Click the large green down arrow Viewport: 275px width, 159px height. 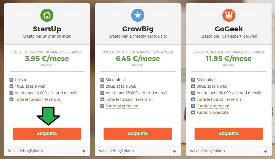point(48,116)
